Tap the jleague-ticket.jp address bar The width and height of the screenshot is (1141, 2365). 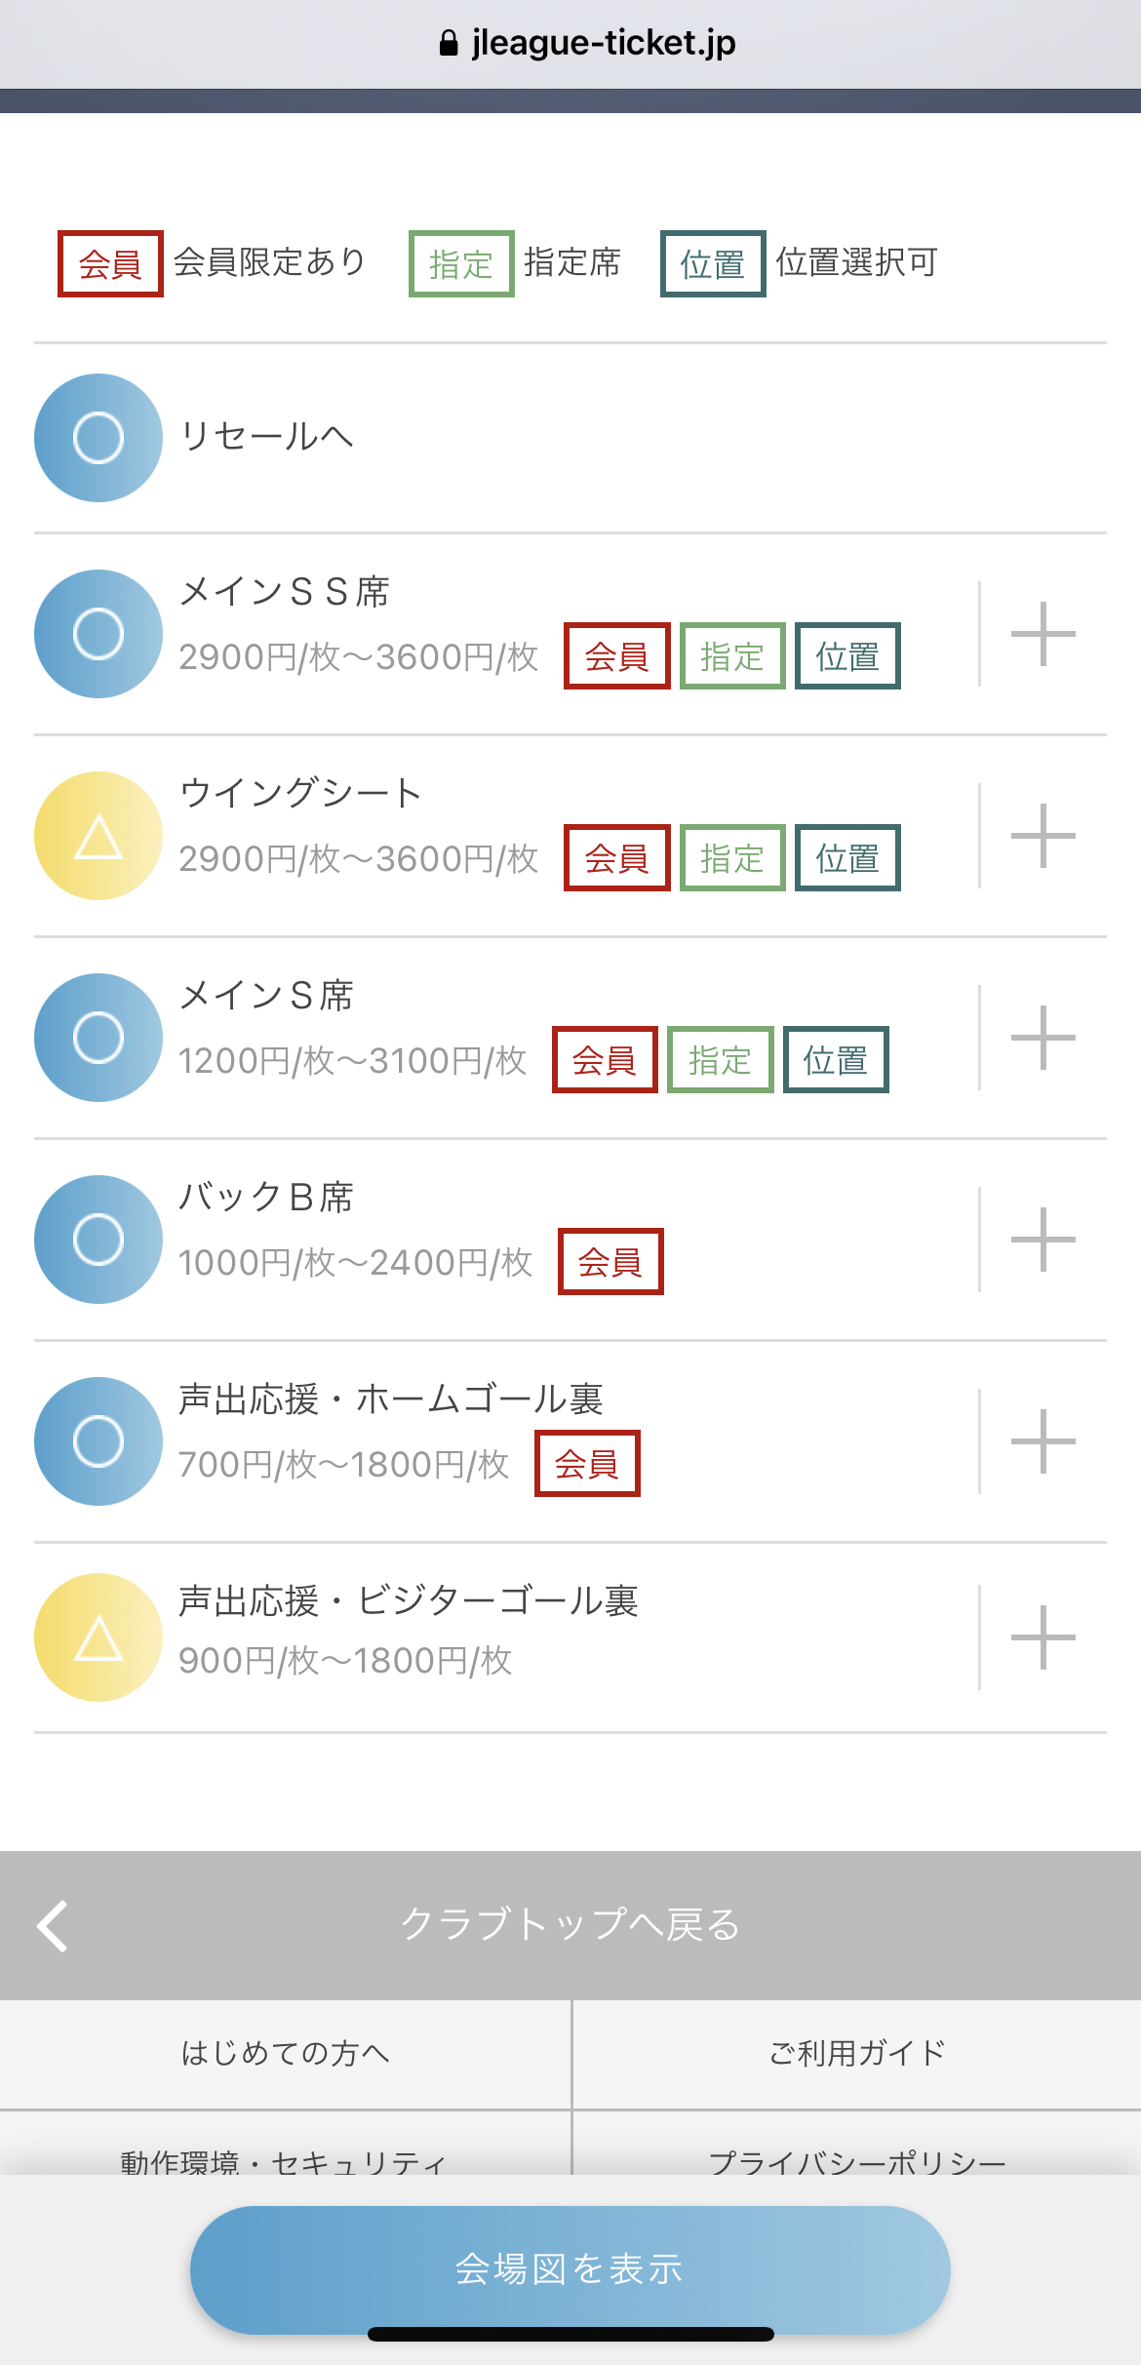589,43
